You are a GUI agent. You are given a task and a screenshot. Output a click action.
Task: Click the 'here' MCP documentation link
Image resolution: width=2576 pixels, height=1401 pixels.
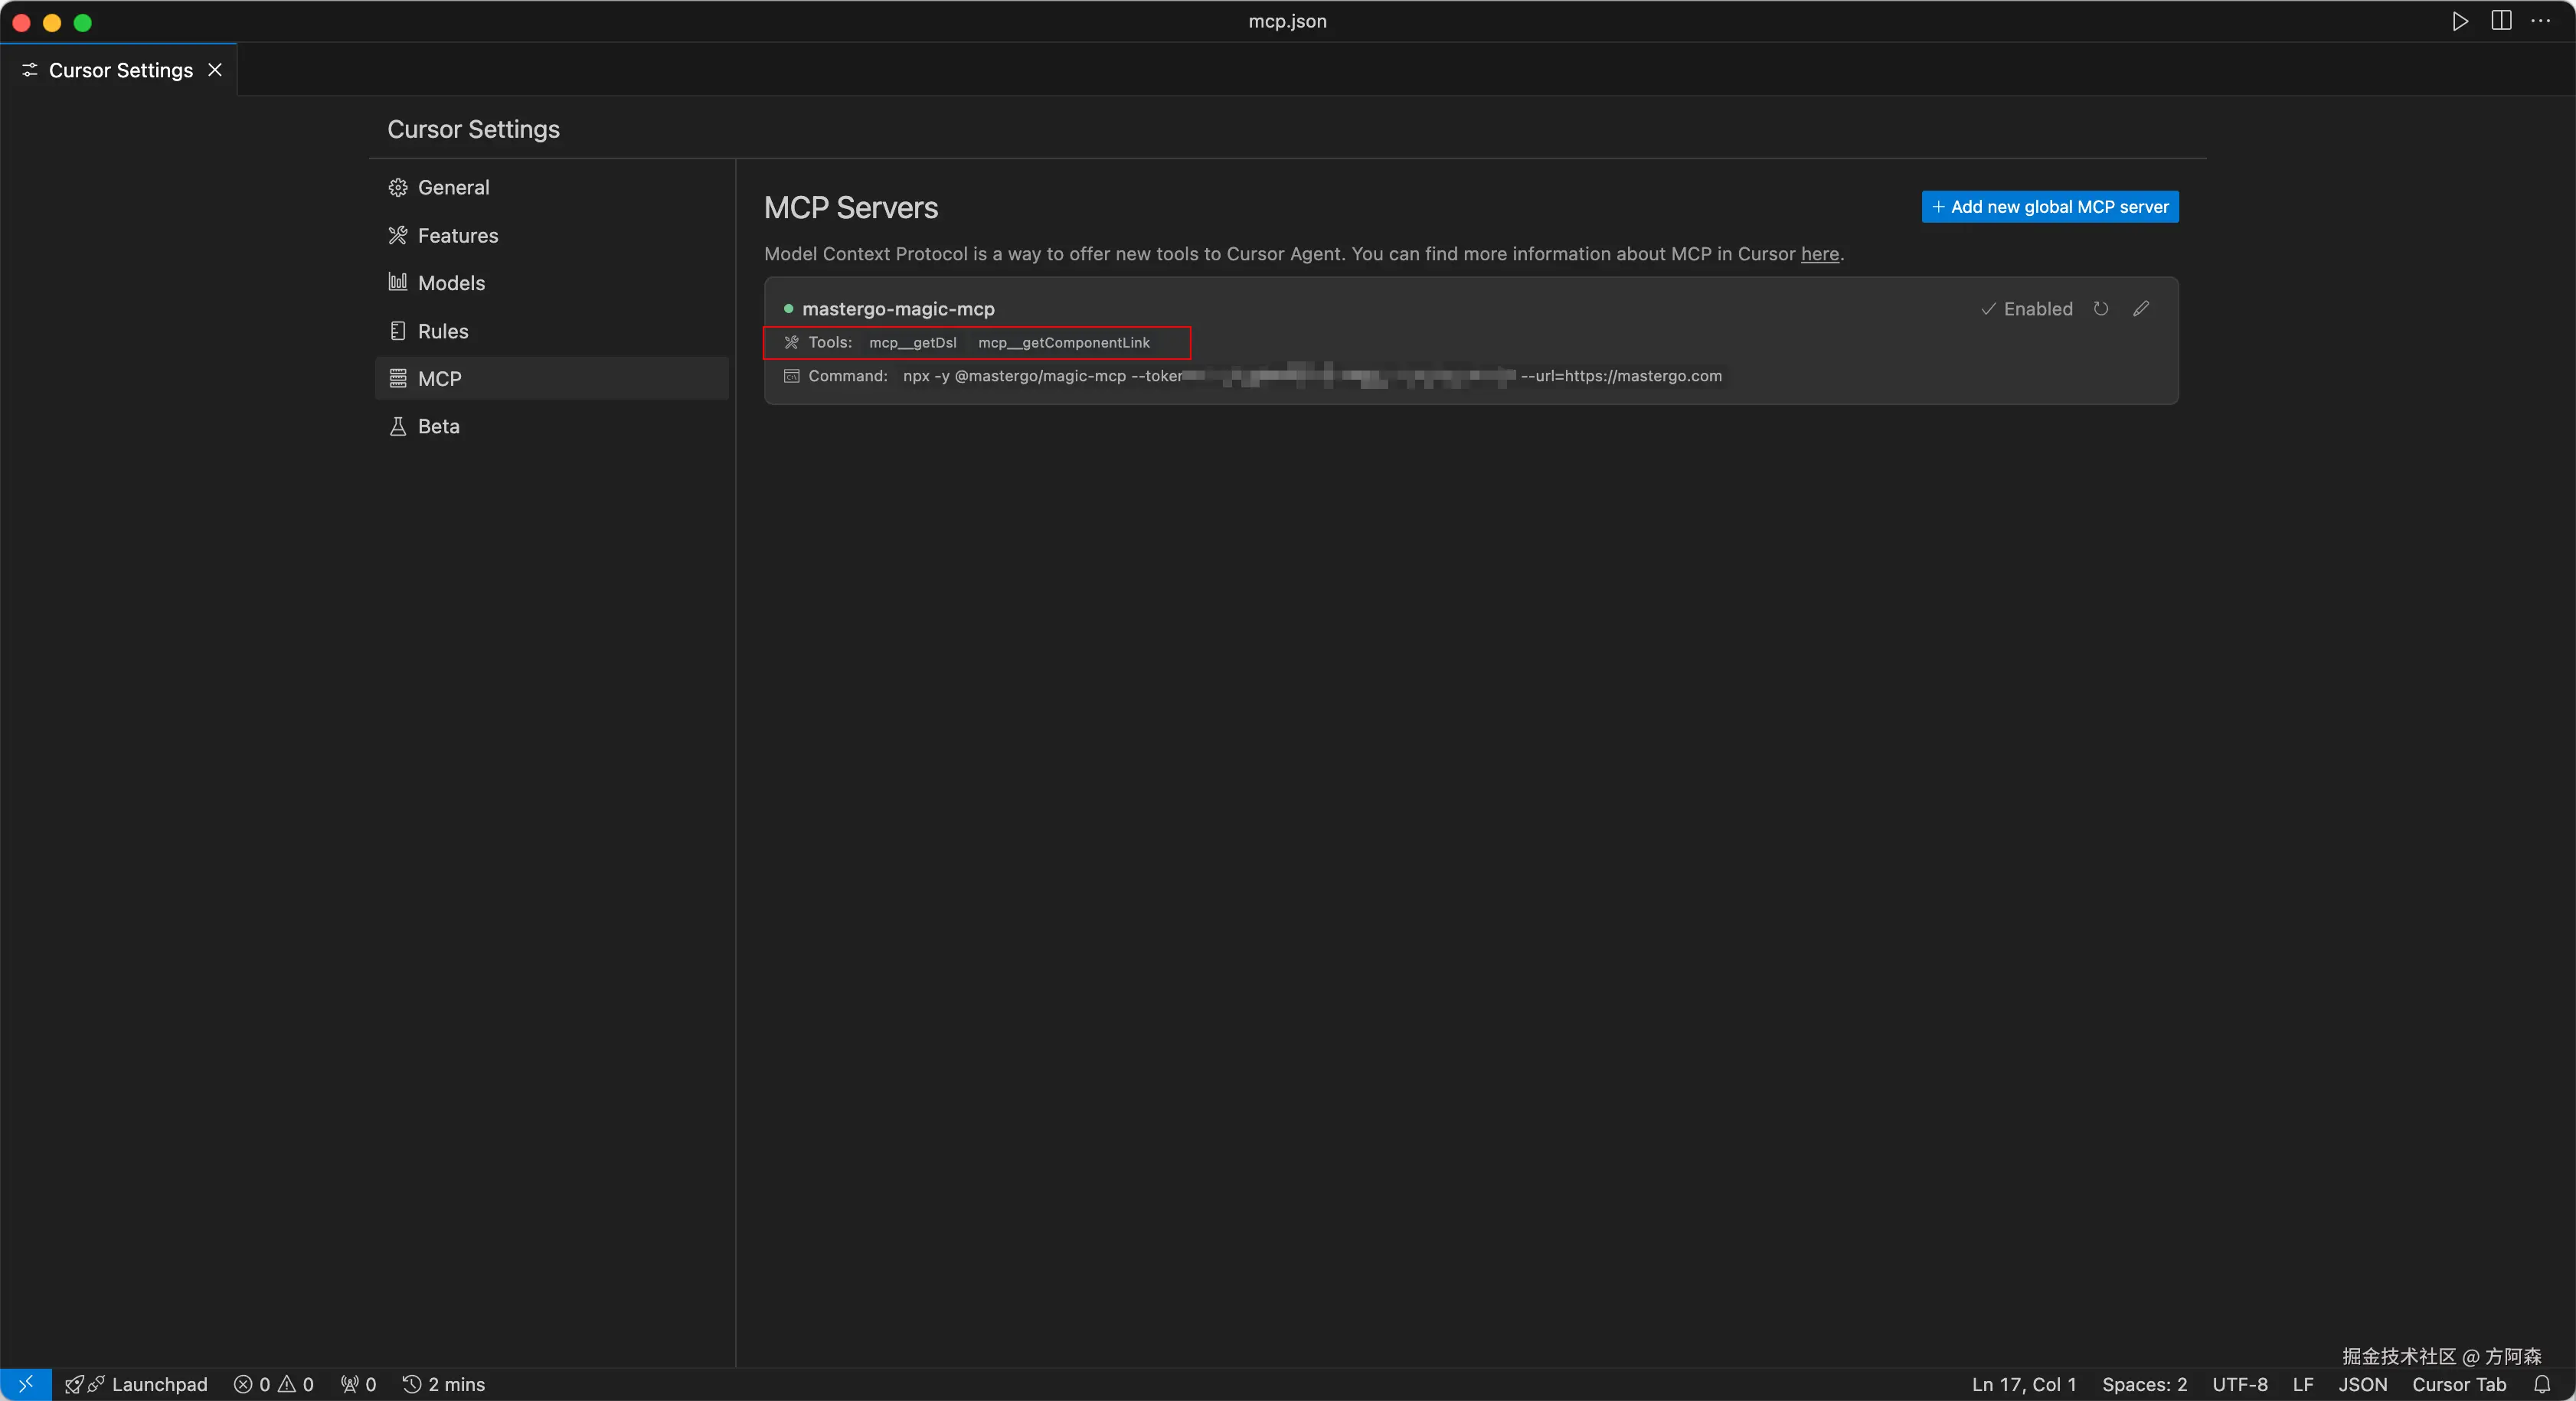pyautogui.click(x=1819, y=254)
